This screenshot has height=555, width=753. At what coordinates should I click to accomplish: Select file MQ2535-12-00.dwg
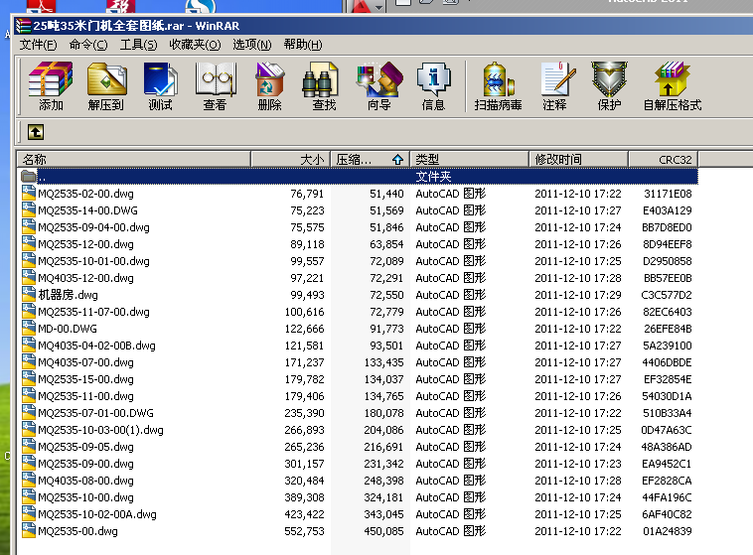click(x=360, y=244)
